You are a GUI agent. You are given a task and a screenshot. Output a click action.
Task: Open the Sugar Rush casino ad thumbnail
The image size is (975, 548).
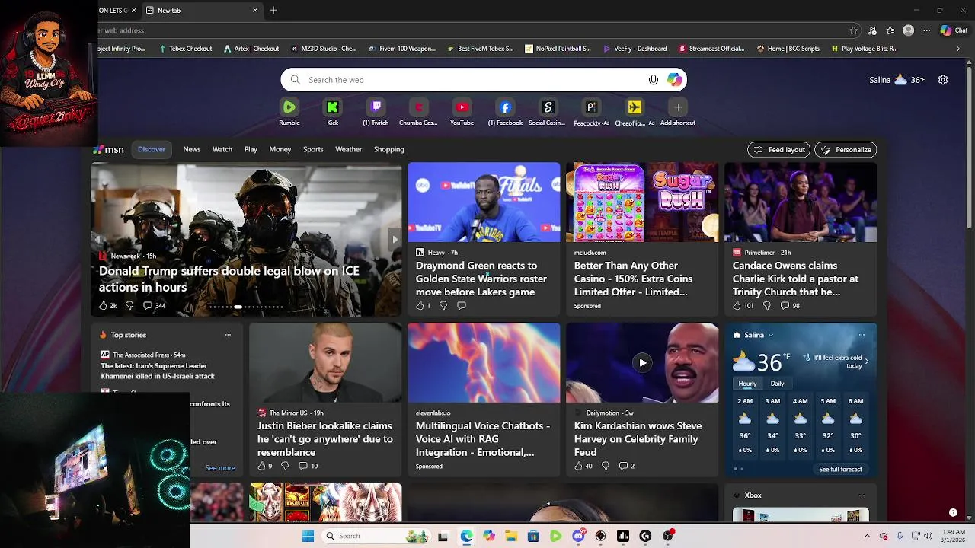click(642, 202)
